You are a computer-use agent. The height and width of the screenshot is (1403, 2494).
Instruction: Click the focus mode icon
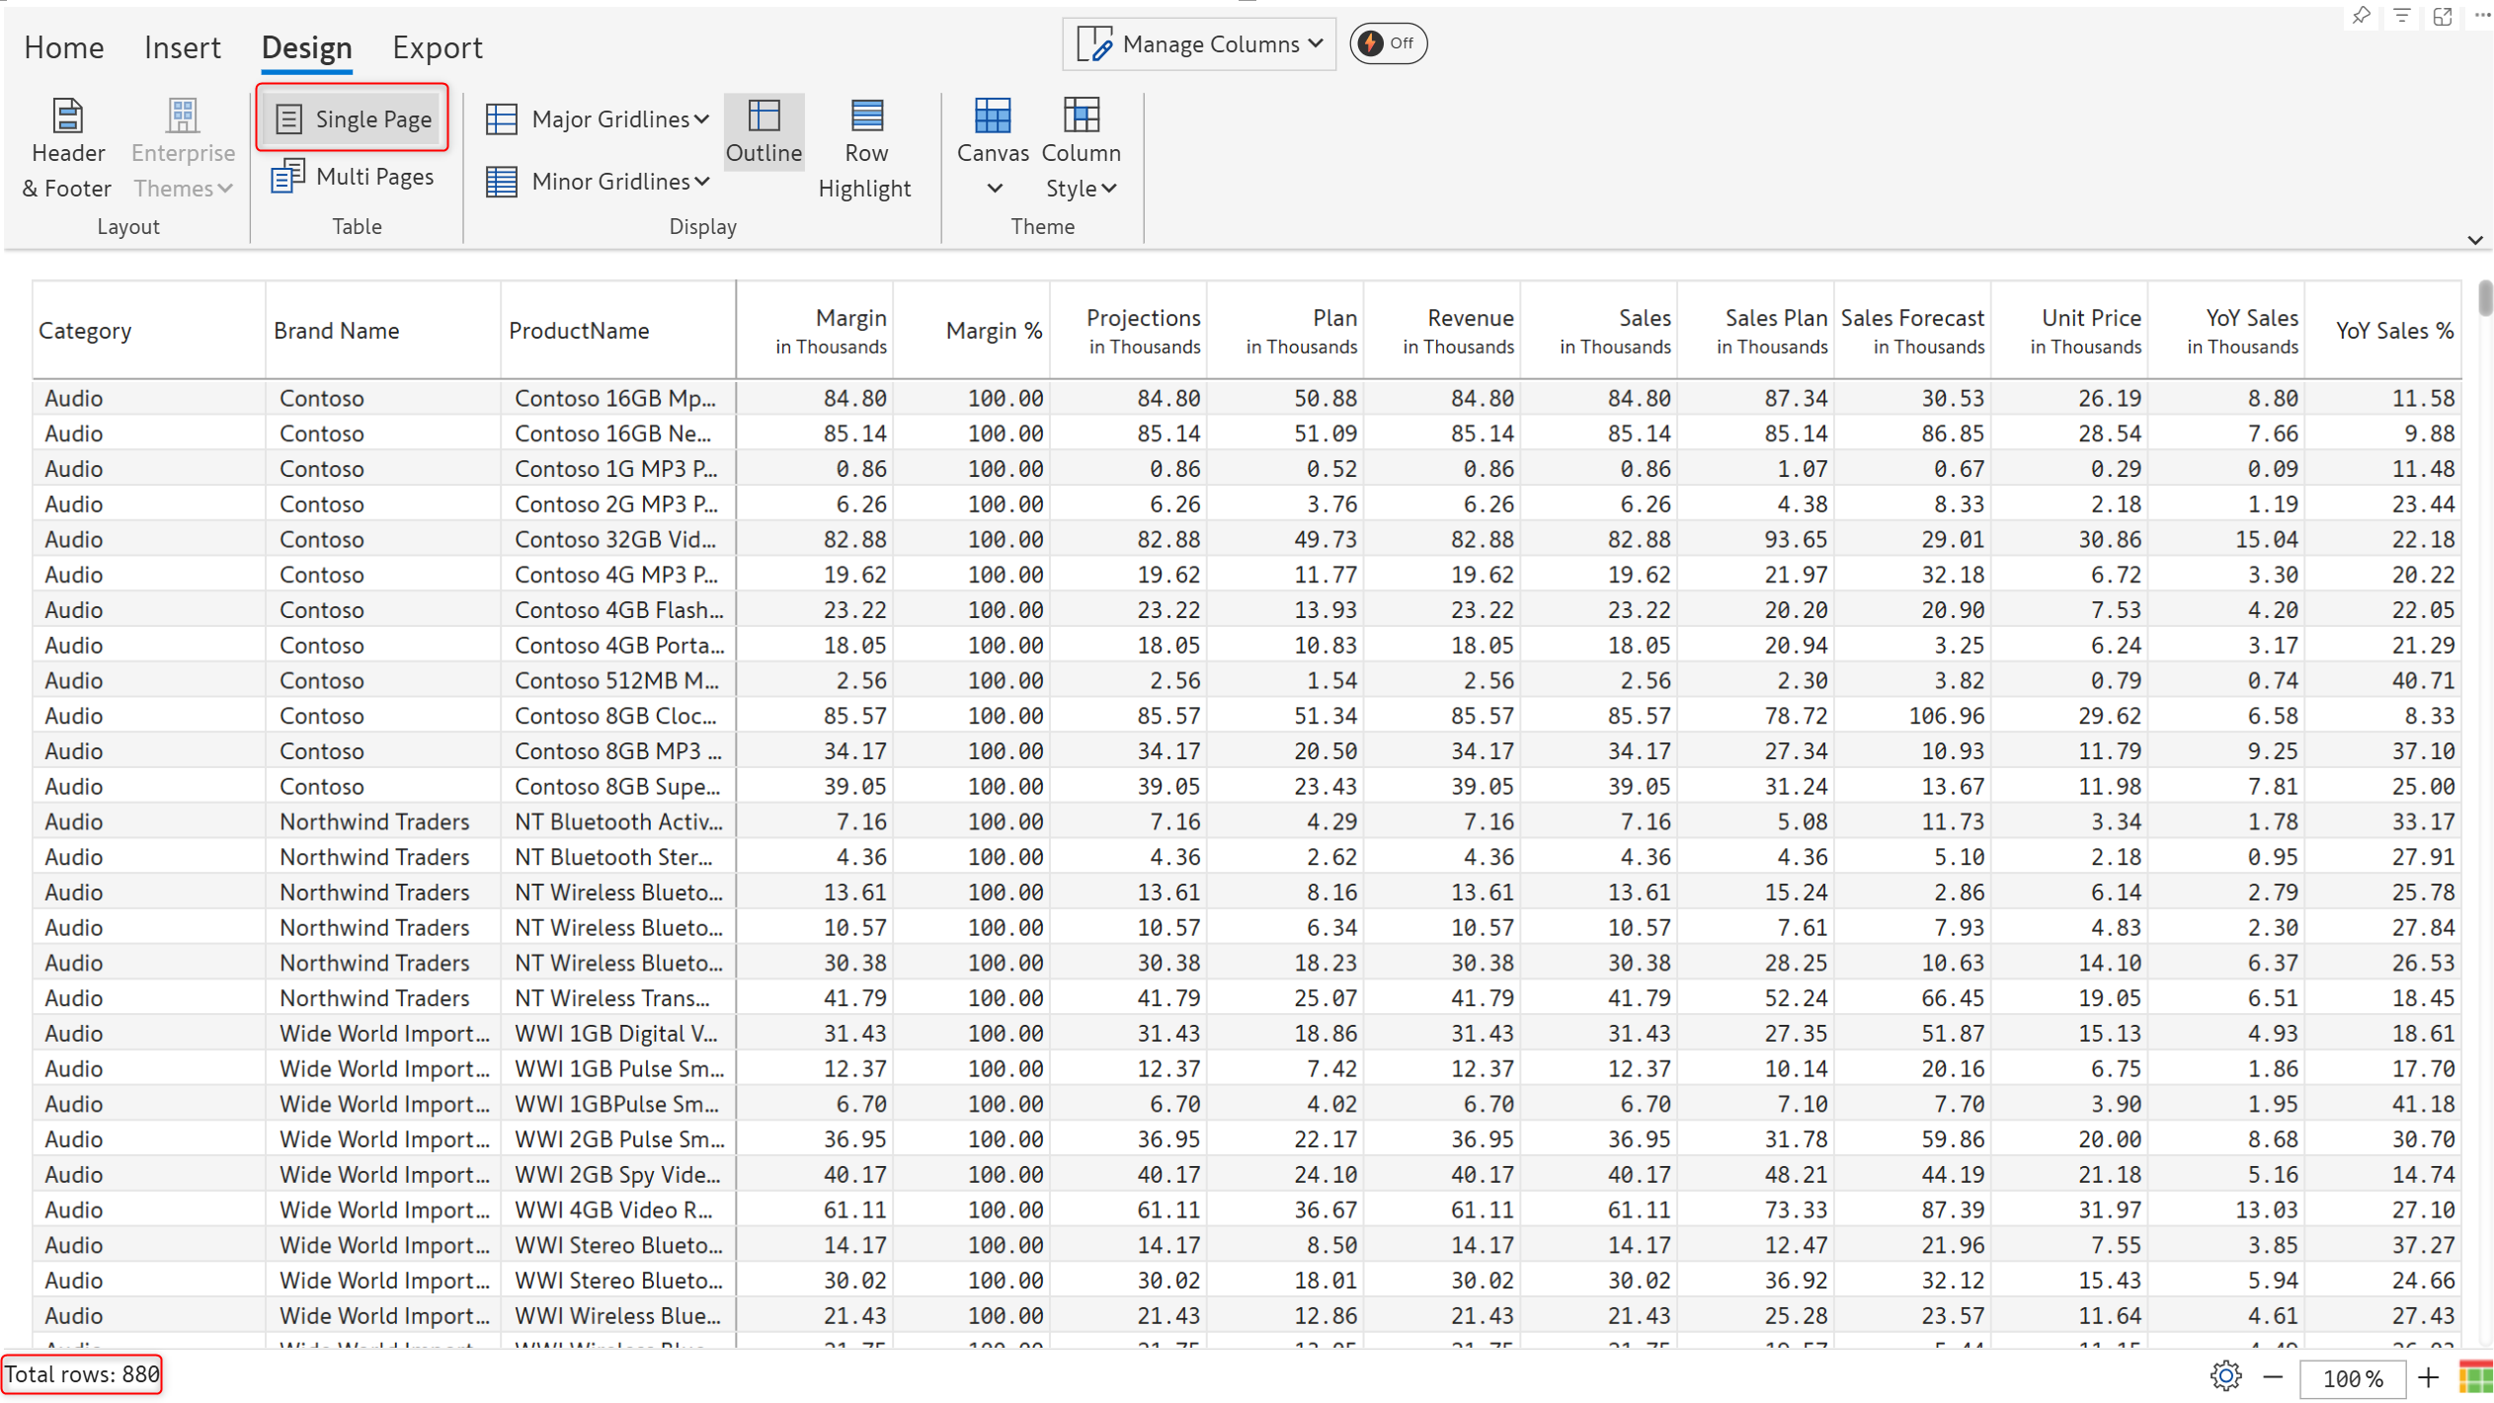(x=2443, y=16)
